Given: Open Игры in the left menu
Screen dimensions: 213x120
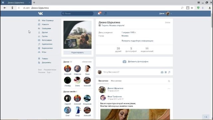Looking at the screenshot, I should pyautogui.click(x=44, y=52).
